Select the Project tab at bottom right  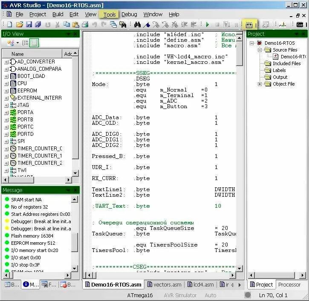pyautogui.click(x=261, y=285)
